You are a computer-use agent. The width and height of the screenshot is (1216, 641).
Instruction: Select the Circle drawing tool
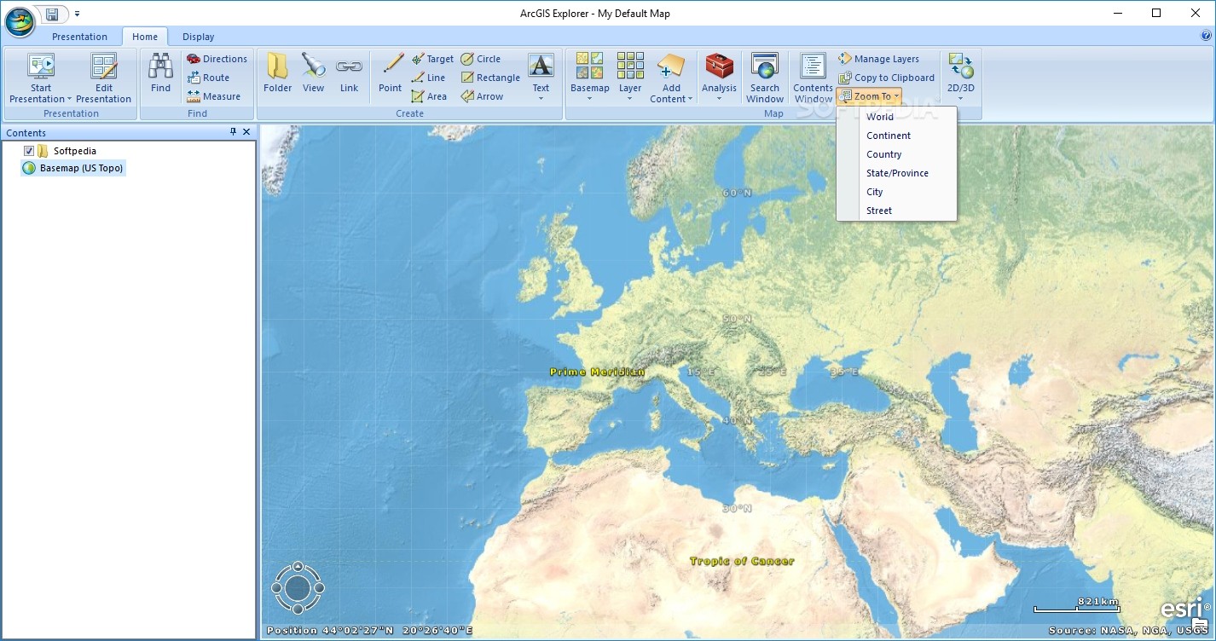(481, 59)
